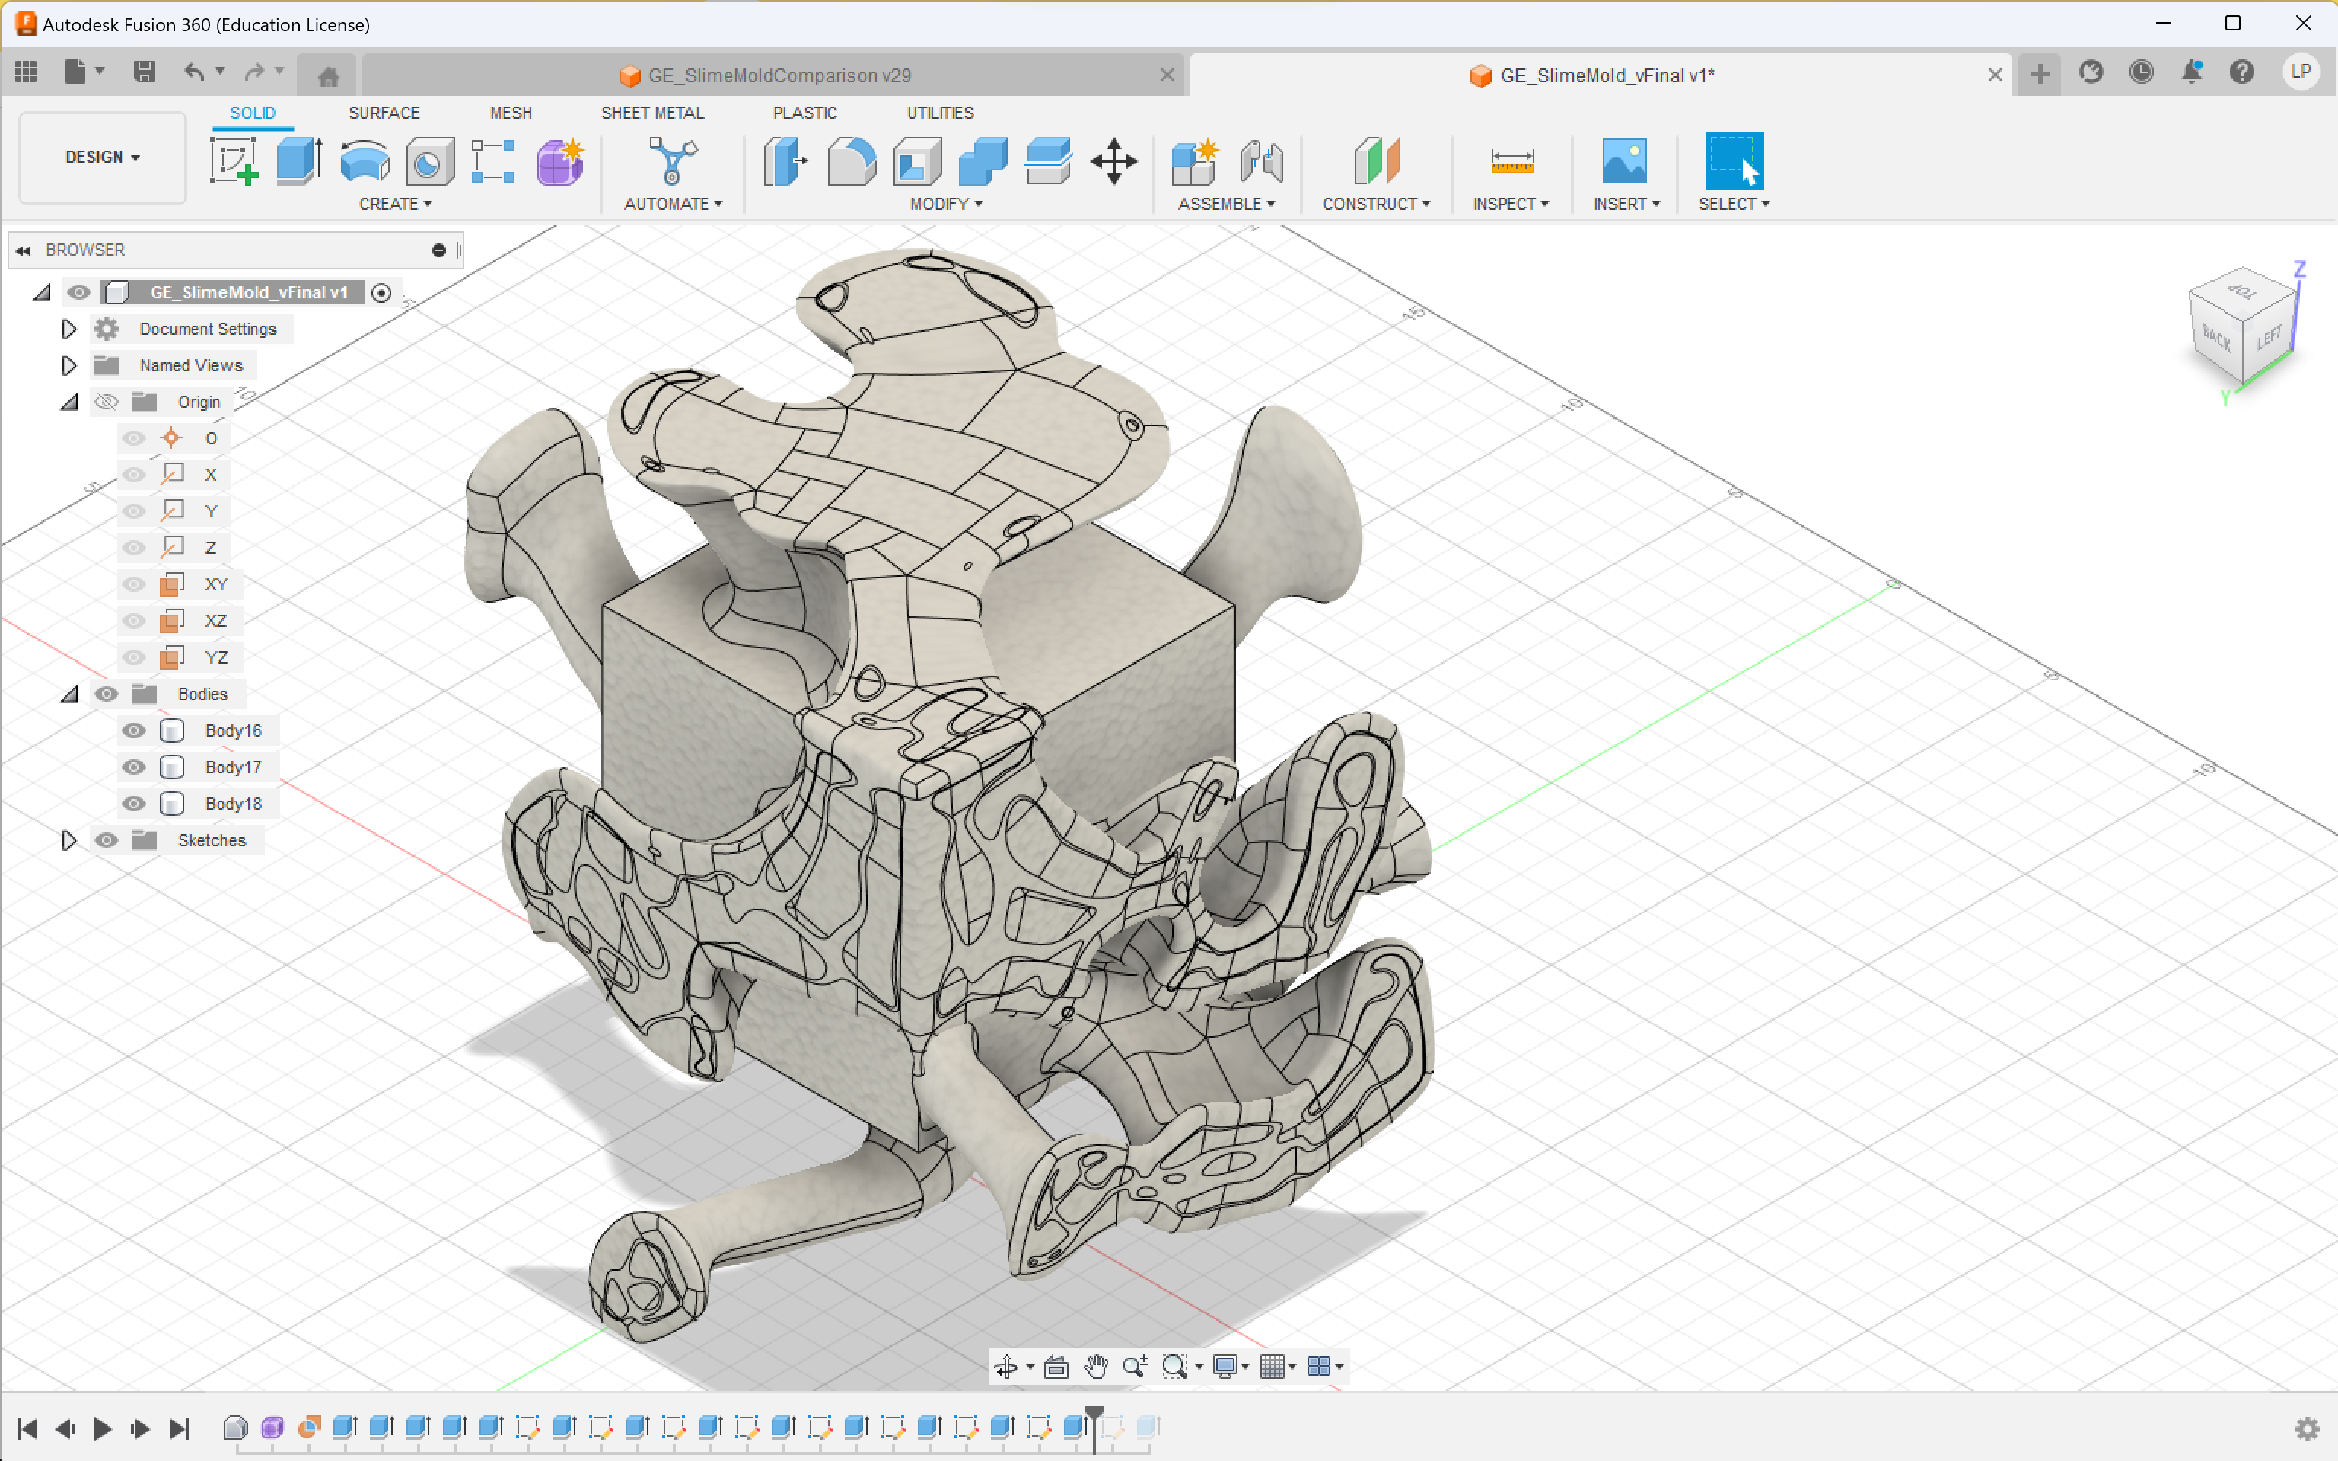Switch to the SURFACE tab
Viewport: 2338px width, 1461px height.
pyautogui.click(x=384, y=113)
